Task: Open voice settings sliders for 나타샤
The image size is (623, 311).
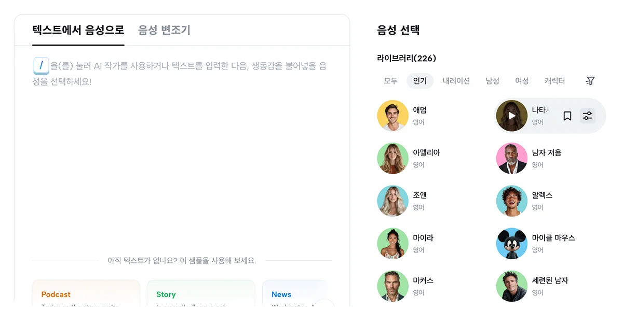Action: pyautogui.click(x=588, y=116)
